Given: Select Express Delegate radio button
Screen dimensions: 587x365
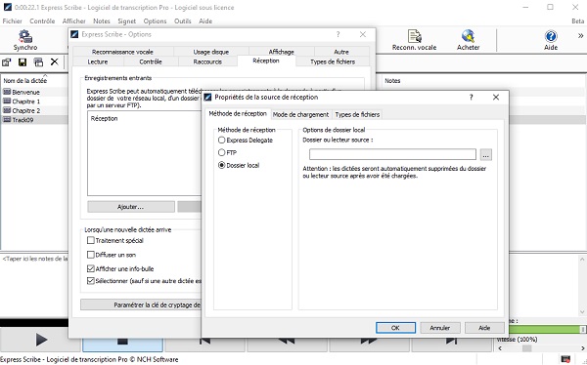Looking at the screenshot, I should (222, 141).
